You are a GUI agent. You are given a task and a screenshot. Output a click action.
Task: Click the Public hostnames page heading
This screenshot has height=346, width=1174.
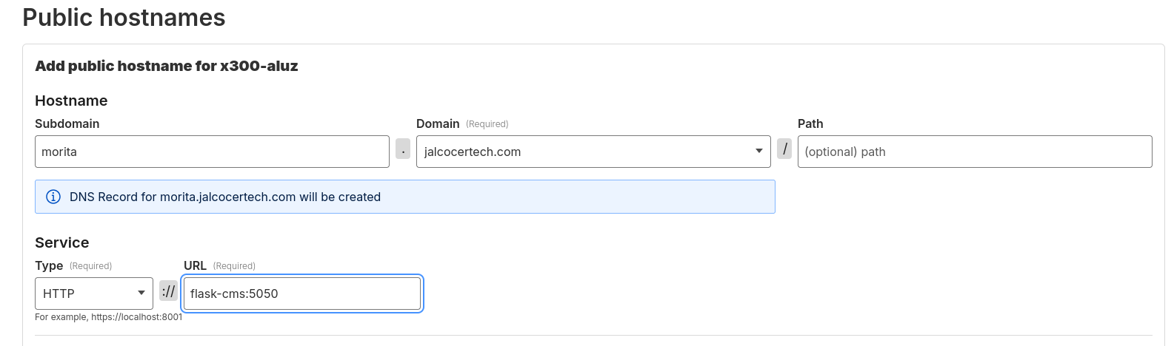[x=124, y=17]
